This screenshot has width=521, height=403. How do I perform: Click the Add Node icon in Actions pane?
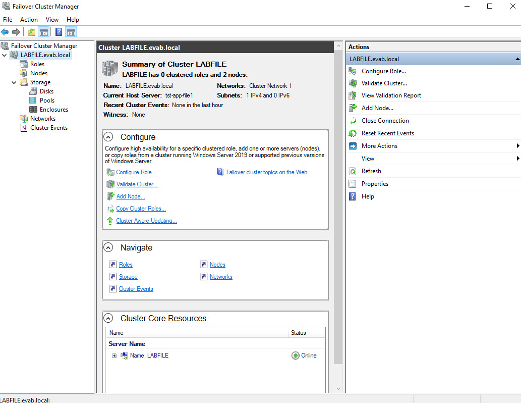[x=353, y=108]
